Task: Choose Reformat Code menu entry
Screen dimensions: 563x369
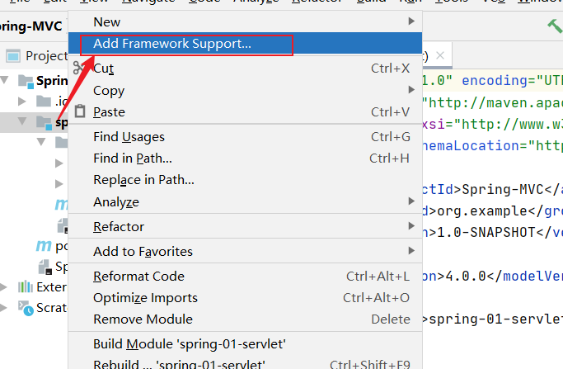Action: (x=138, y=276)
